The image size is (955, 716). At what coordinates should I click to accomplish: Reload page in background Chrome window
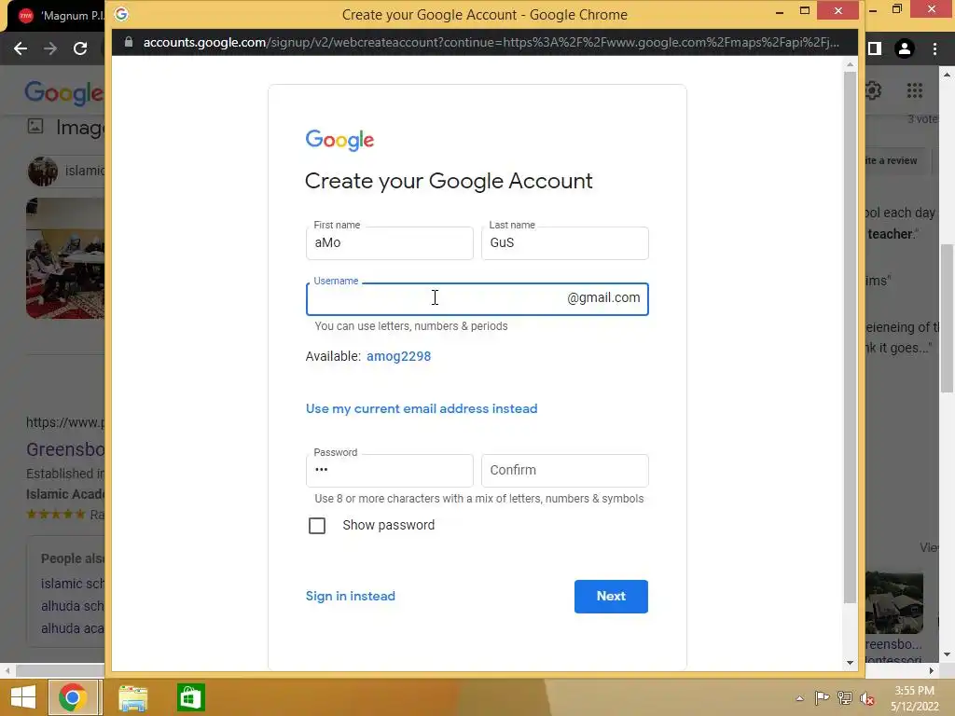pos(80,48)
